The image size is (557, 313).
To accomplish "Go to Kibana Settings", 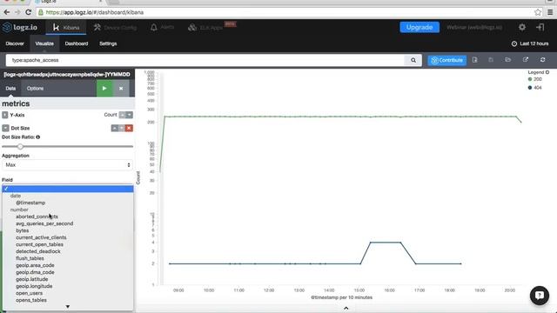I will tap(108, 43).
